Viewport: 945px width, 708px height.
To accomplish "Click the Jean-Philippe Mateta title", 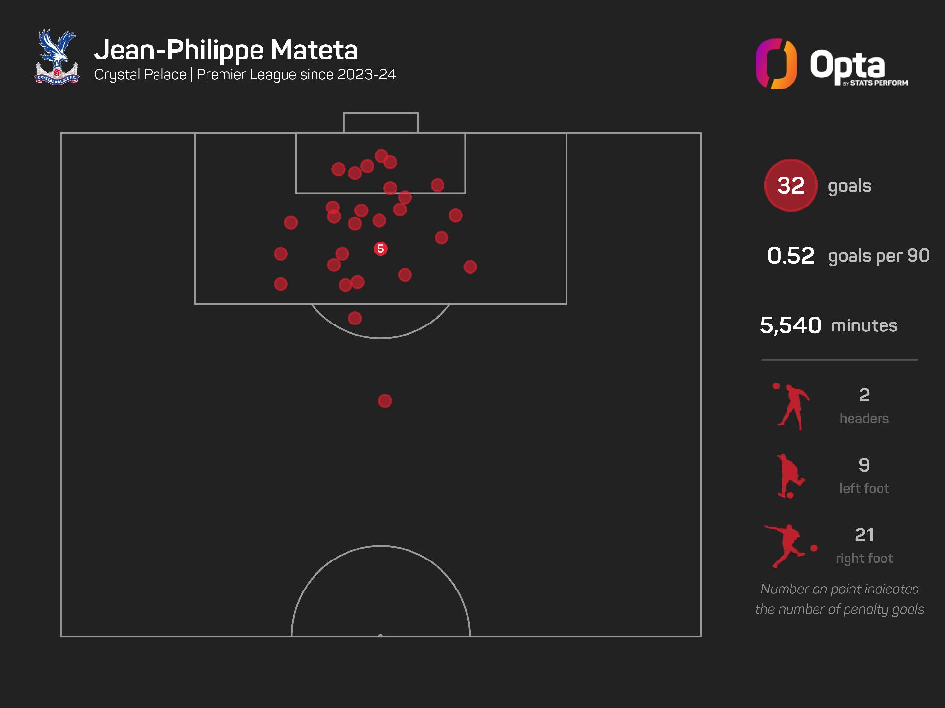I will coord(226,50).
